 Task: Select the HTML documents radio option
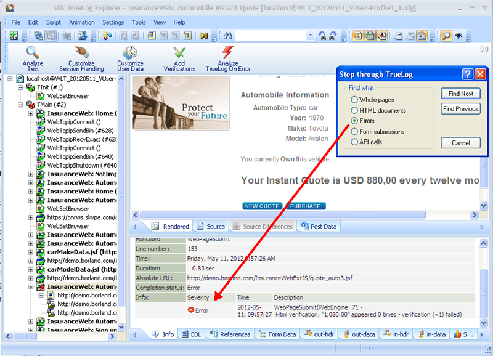tap(354, 110)
